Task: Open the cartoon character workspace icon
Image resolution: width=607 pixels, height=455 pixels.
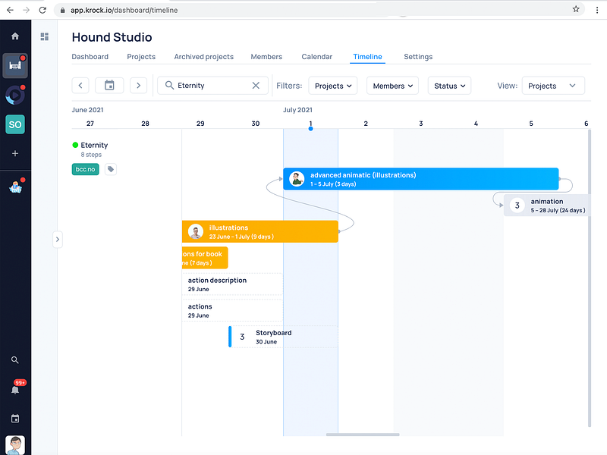Action: [15, 187]
